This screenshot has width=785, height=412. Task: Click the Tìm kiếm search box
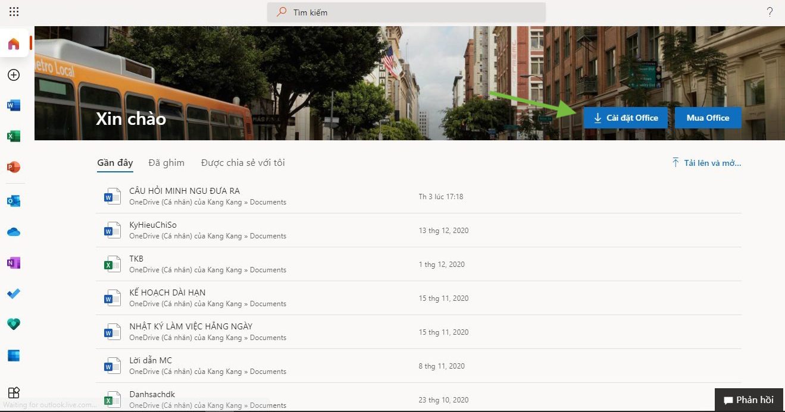406,12
